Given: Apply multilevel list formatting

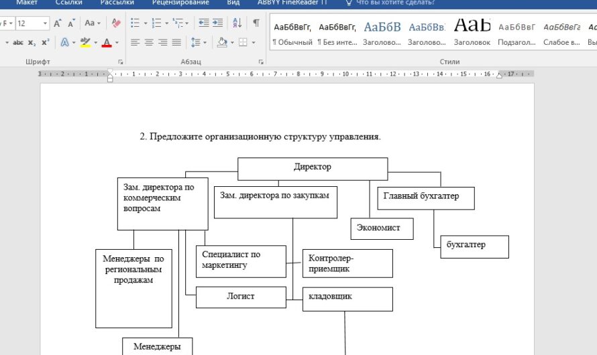Looking at the screenshot, I should pyautogui.click(x=178, y=23).
